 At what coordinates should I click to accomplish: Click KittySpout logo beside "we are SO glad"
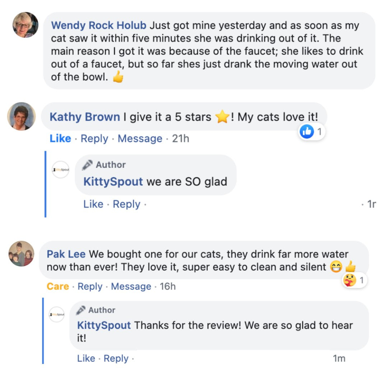point(60,170)
